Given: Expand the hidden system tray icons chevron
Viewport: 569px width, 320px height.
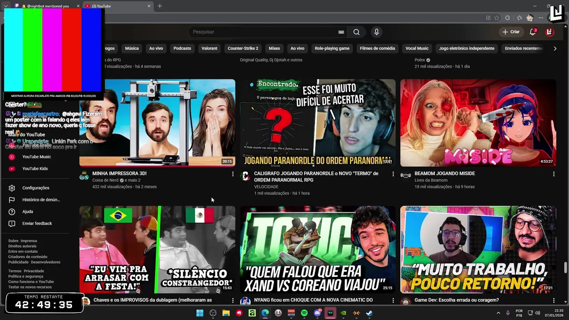Looking at the screenshot, I should point(498,313).
